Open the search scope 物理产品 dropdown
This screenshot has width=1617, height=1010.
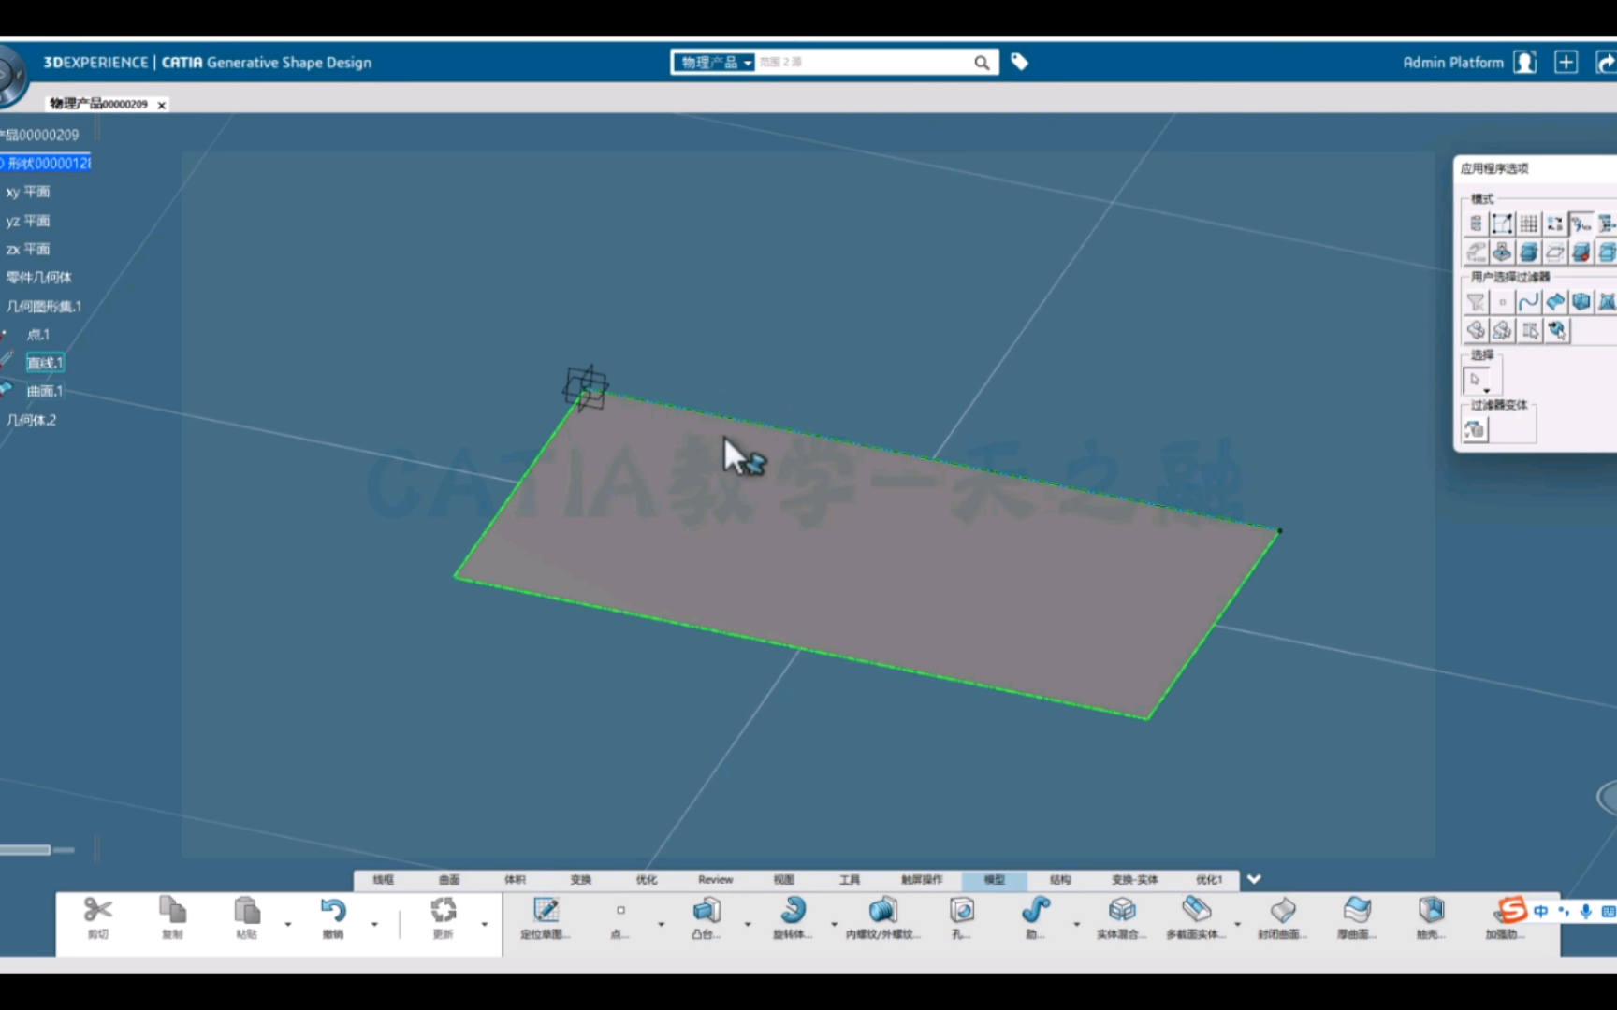(x=748, y=62)
